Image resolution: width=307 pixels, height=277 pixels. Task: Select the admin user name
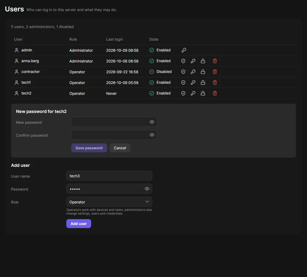pos(27,50)
